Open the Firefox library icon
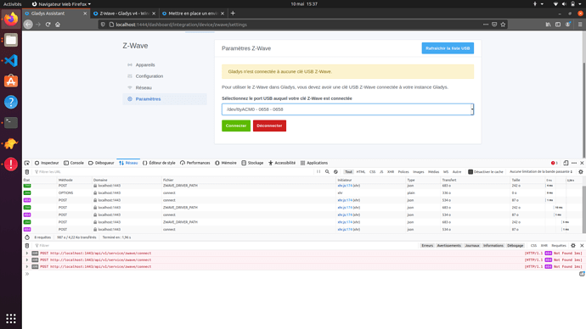The width and height of the screenshot is (586, 329). pyautogui.click(x=548, y=25)
